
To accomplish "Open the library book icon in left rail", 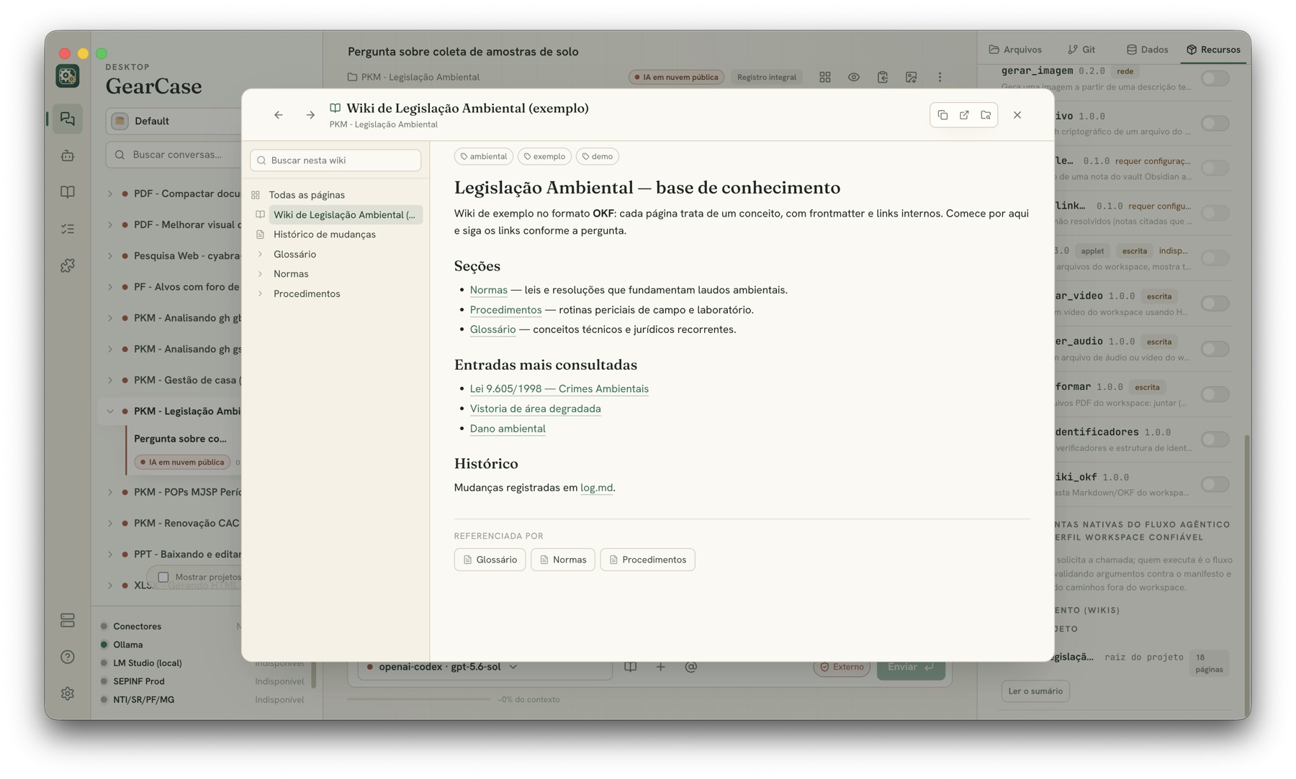I will [68, 192].
